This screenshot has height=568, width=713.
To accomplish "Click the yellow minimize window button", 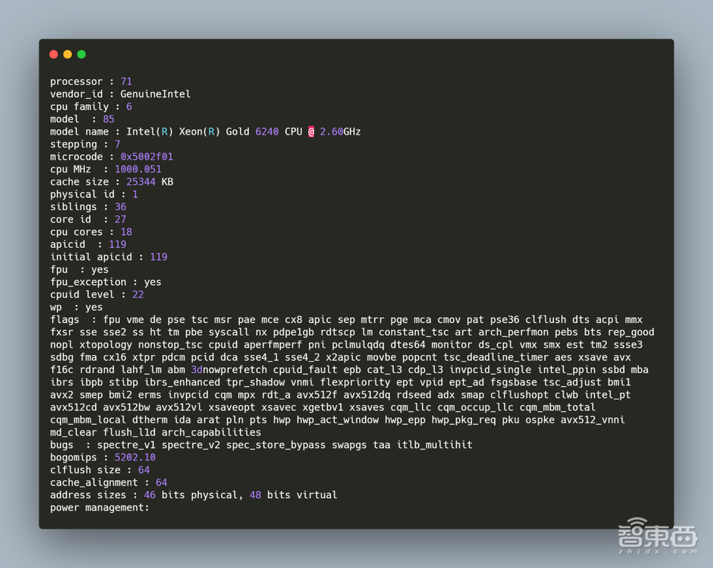I will tap(68, 54).
